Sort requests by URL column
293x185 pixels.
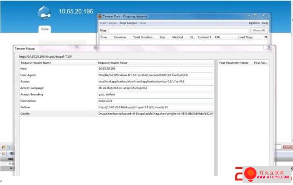(x=218, y=37)
